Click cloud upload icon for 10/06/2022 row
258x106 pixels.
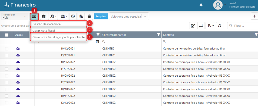click(x=18, y=62)
